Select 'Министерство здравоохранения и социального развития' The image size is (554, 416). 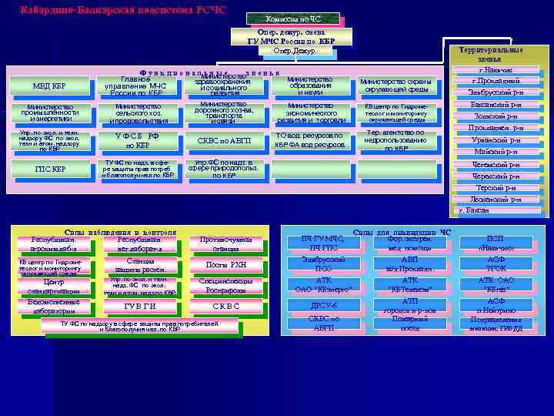click(x=224, y=86)
